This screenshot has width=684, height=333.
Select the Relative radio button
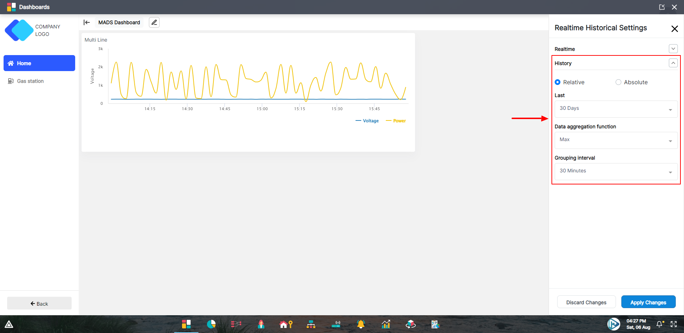[x=558, y=82]
